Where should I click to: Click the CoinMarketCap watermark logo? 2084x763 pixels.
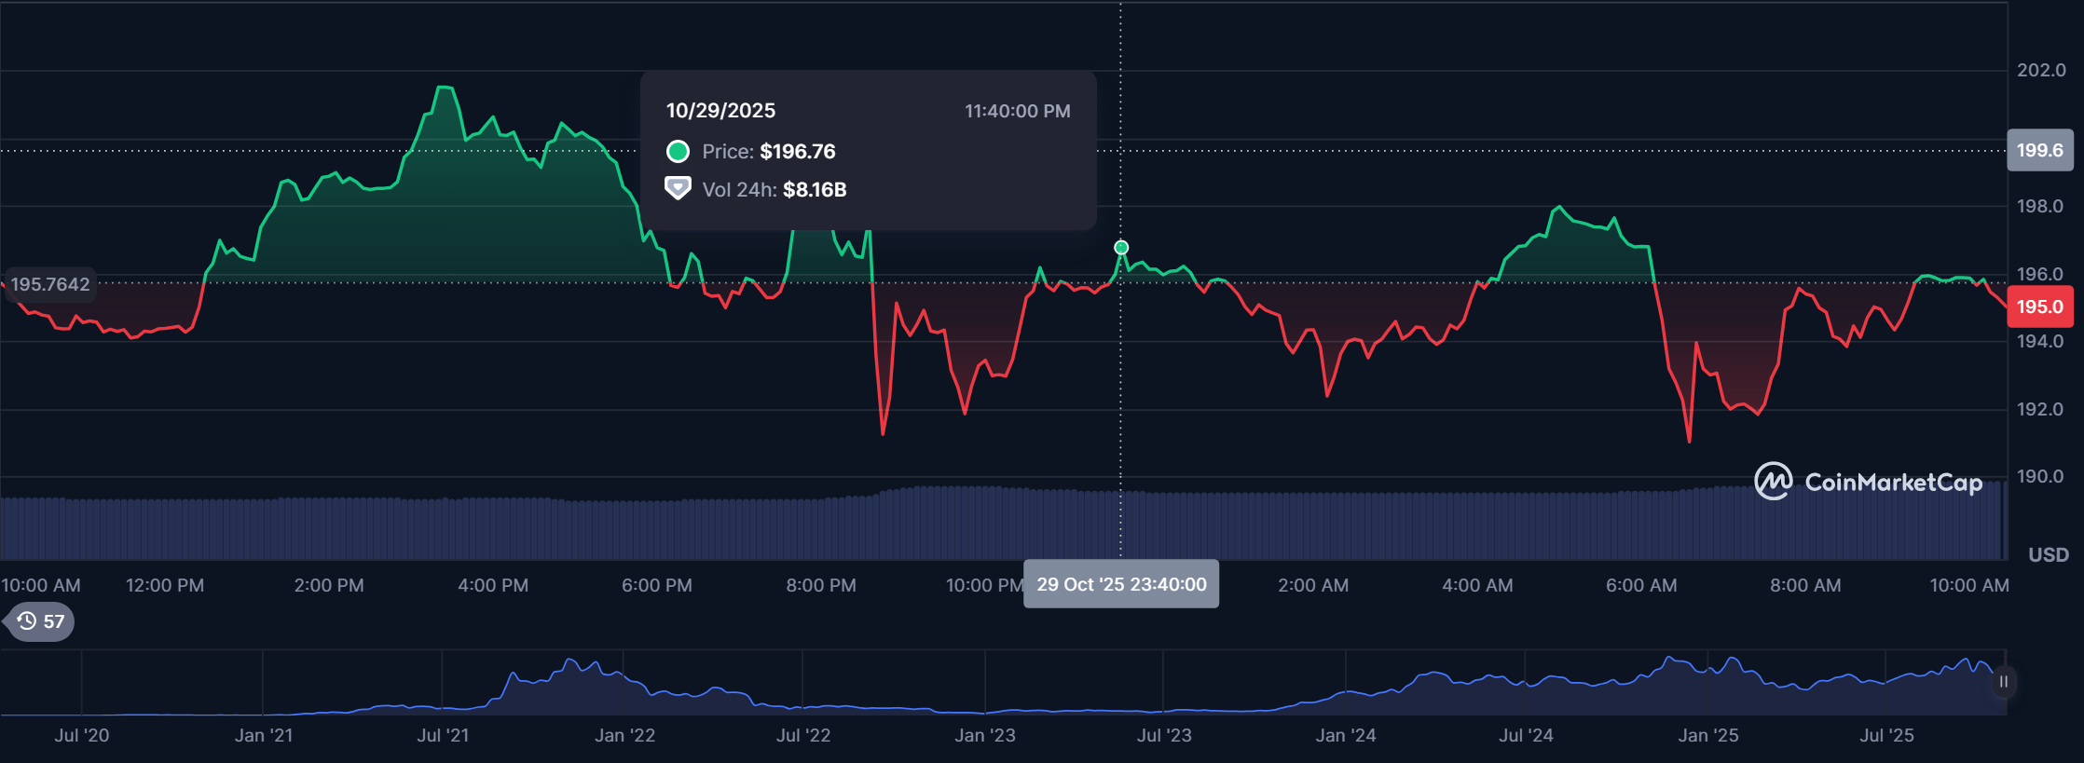click(1867, 482)
